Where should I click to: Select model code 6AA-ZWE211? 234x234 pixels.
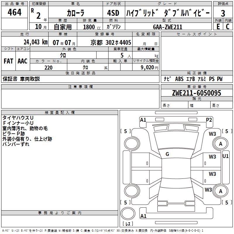pos(168,27)
